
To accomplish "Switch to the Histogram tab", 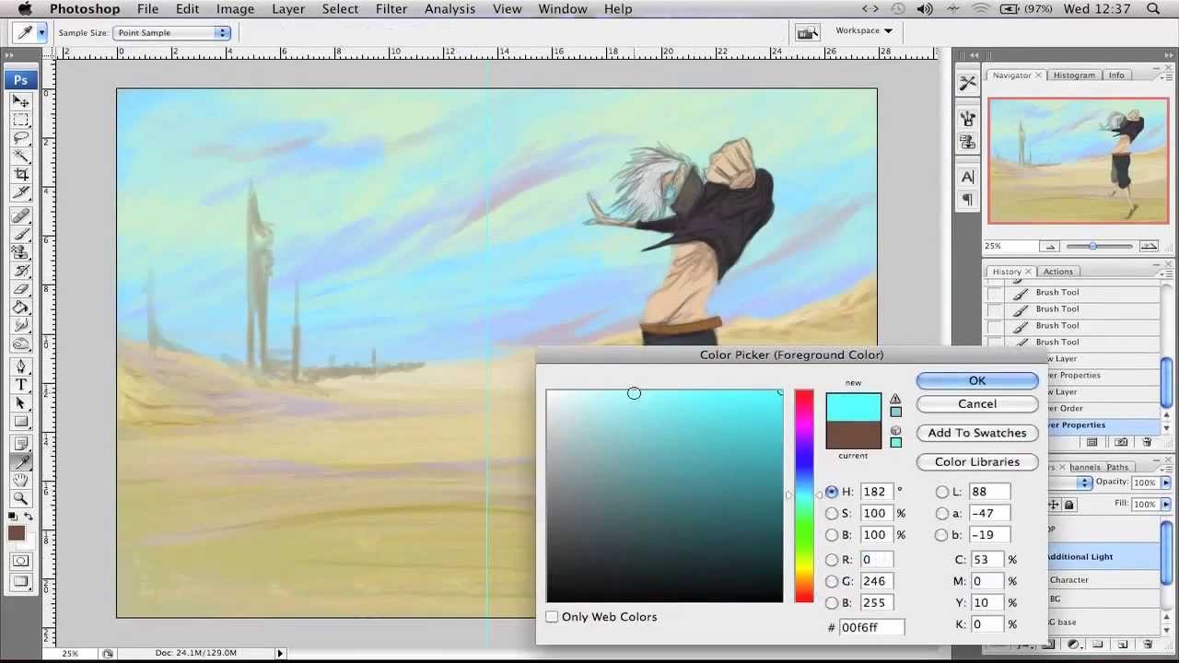I will click(x=1074, y=76).
